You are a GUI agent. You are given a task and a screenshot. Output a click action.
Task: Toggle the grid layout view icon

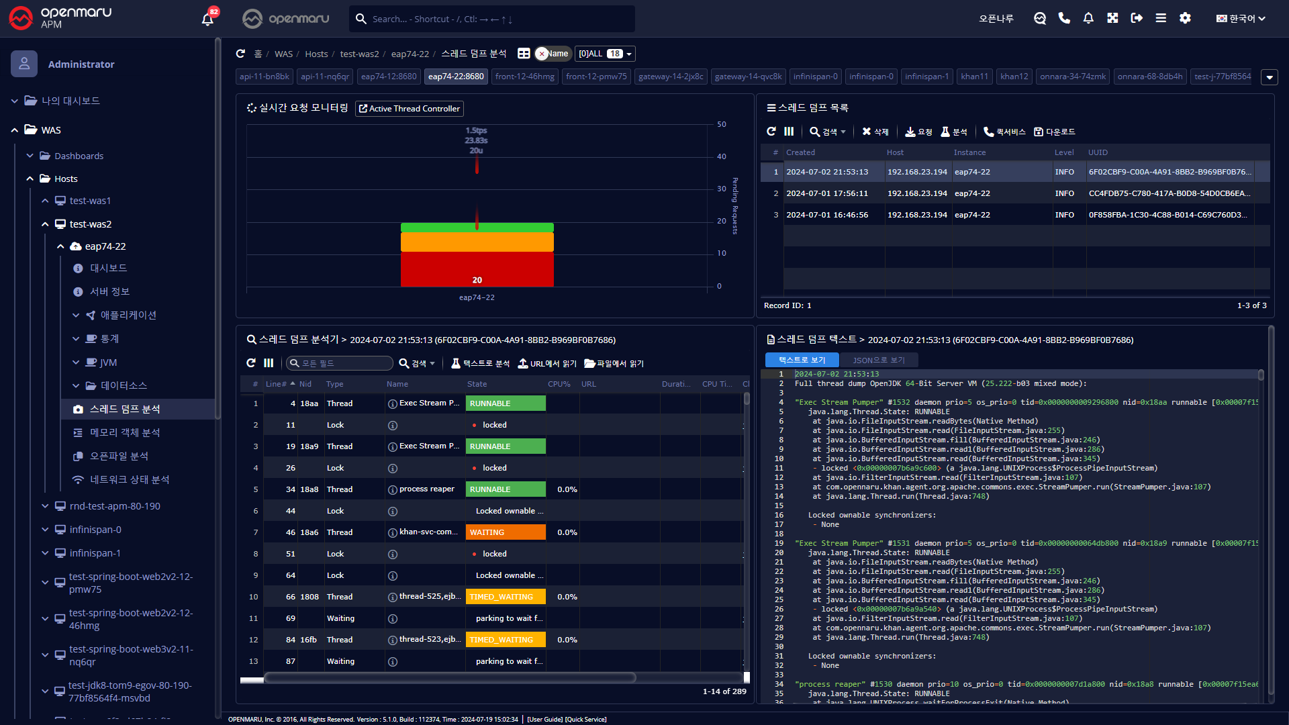pyautogui.click(x=524, y=54)
